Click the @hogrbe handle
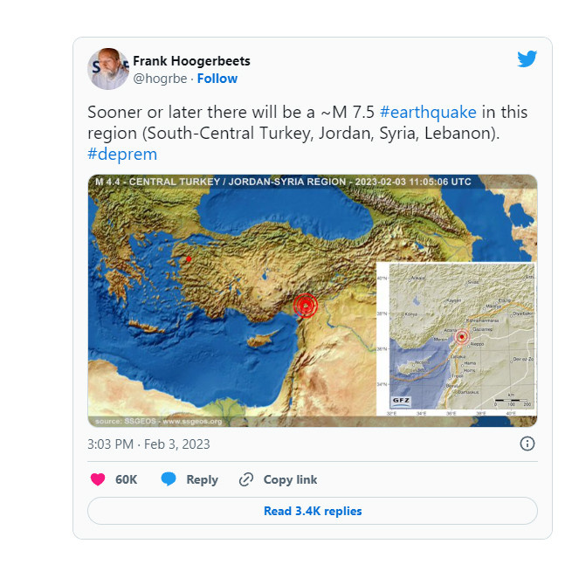572x585 pixels. point(160,79)
